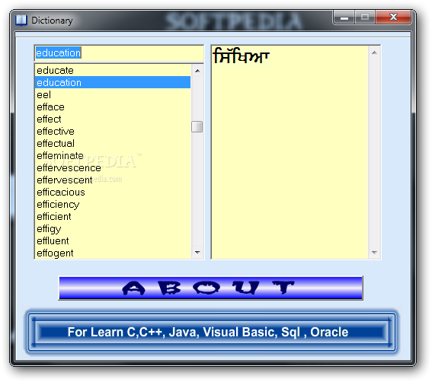This screenshot has height=382, width=432.
Task: Select 'effervescent' in the word list
Action: click(113, 180)
